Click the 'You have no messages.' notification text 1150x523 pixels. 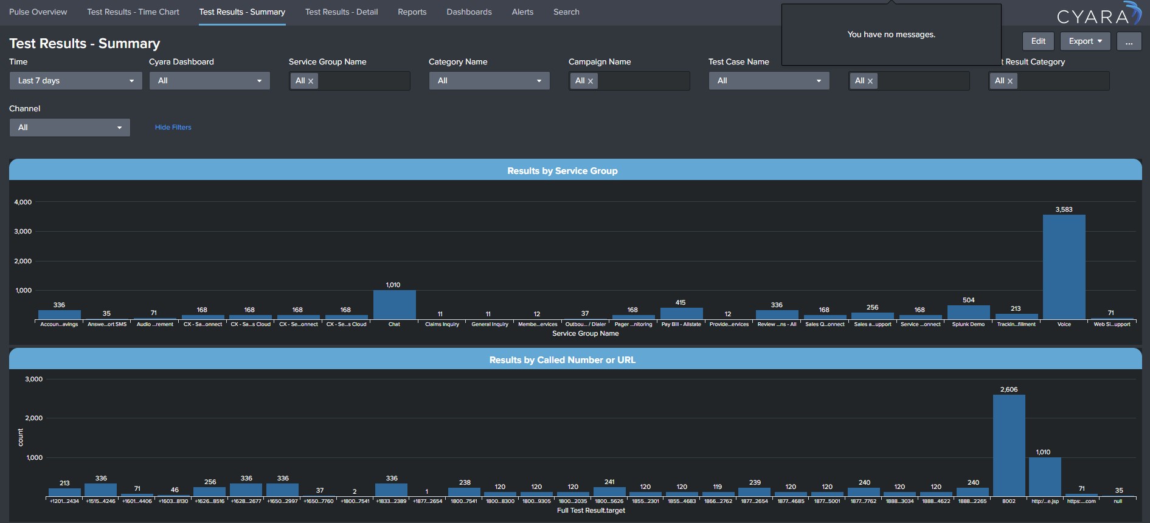coord(892,35)
